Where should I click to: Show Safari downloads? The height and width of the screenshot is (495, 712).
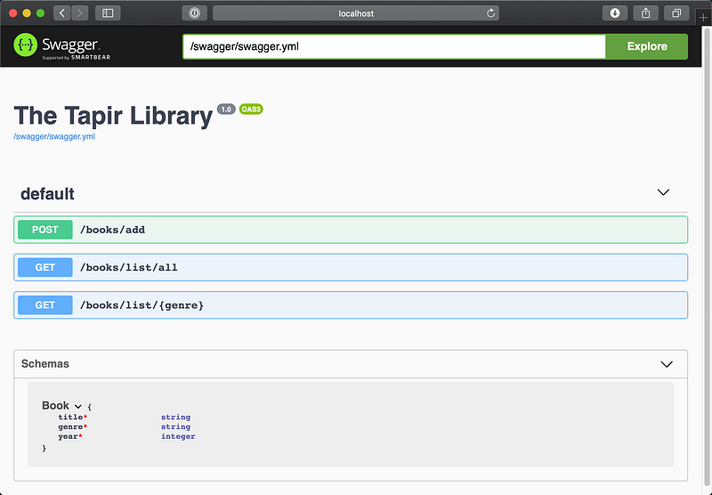615,13
